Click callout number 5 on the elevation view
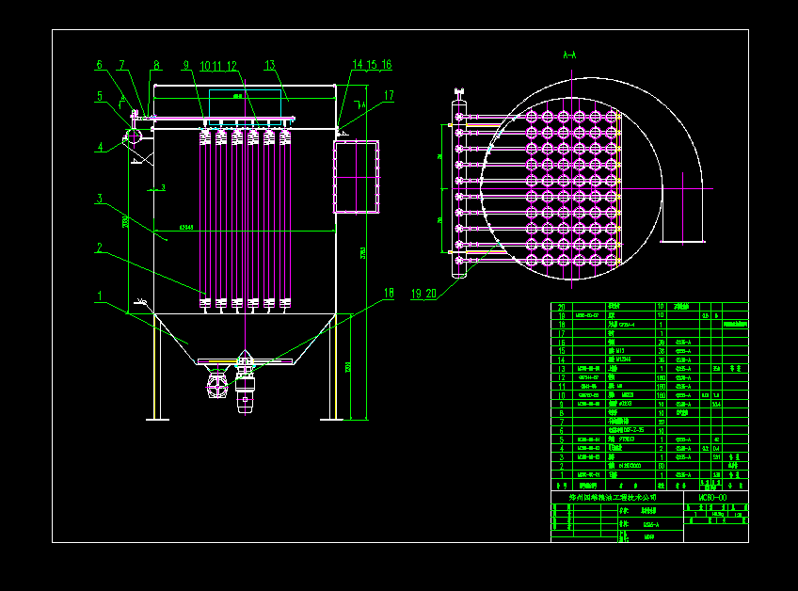The image size is (798, 591). 100,96
